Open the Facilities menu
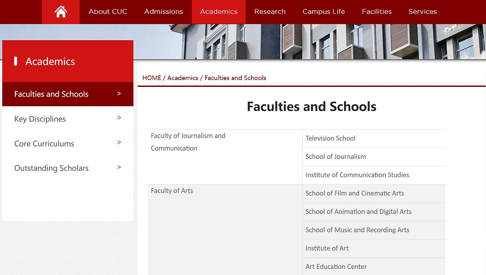The image size is (486, 275). click(377, 12)
